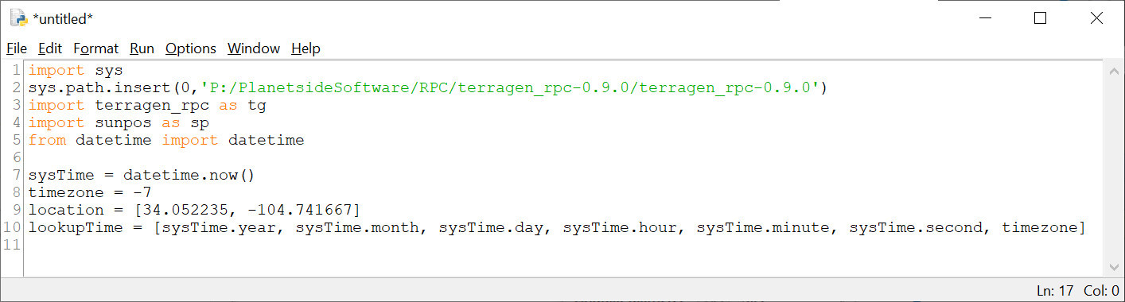Click the Ln: 17 status indicator

click(x=1057, y=290)
